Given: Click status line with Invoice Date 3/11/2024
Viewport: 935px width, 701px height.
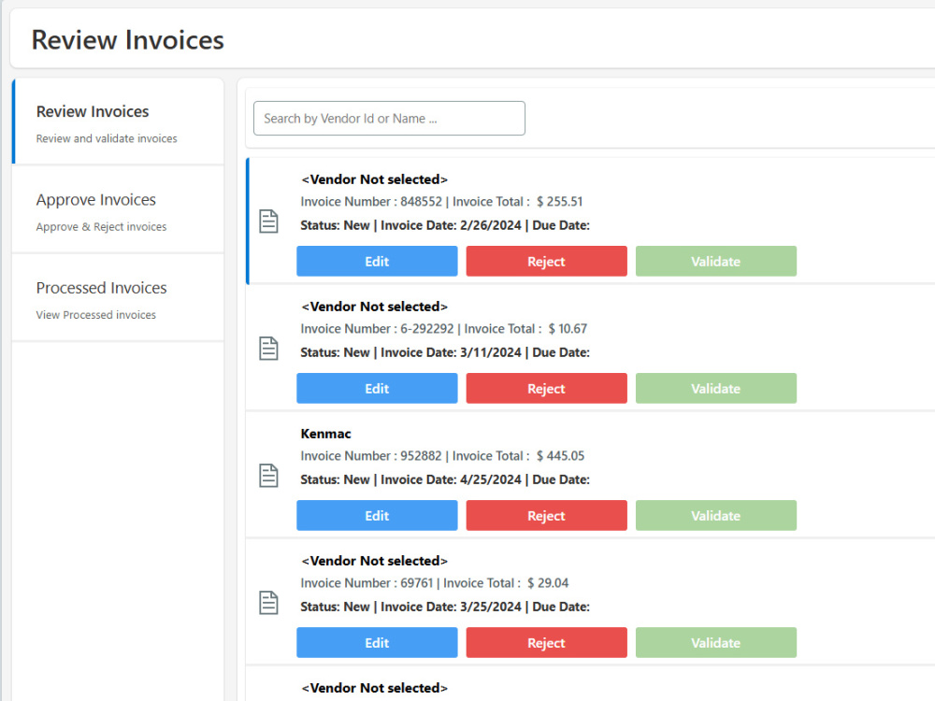Looking at the screenshot, I should coord(445,352).
